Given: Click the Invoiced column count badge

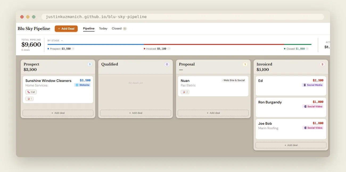Looking at the screenshot, I should (322, 64).
